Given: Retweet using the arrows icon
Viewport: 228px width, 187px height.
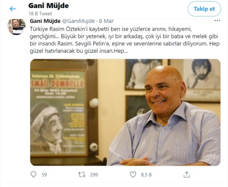Looking at the screenshot, I should (x=82, y=174).
